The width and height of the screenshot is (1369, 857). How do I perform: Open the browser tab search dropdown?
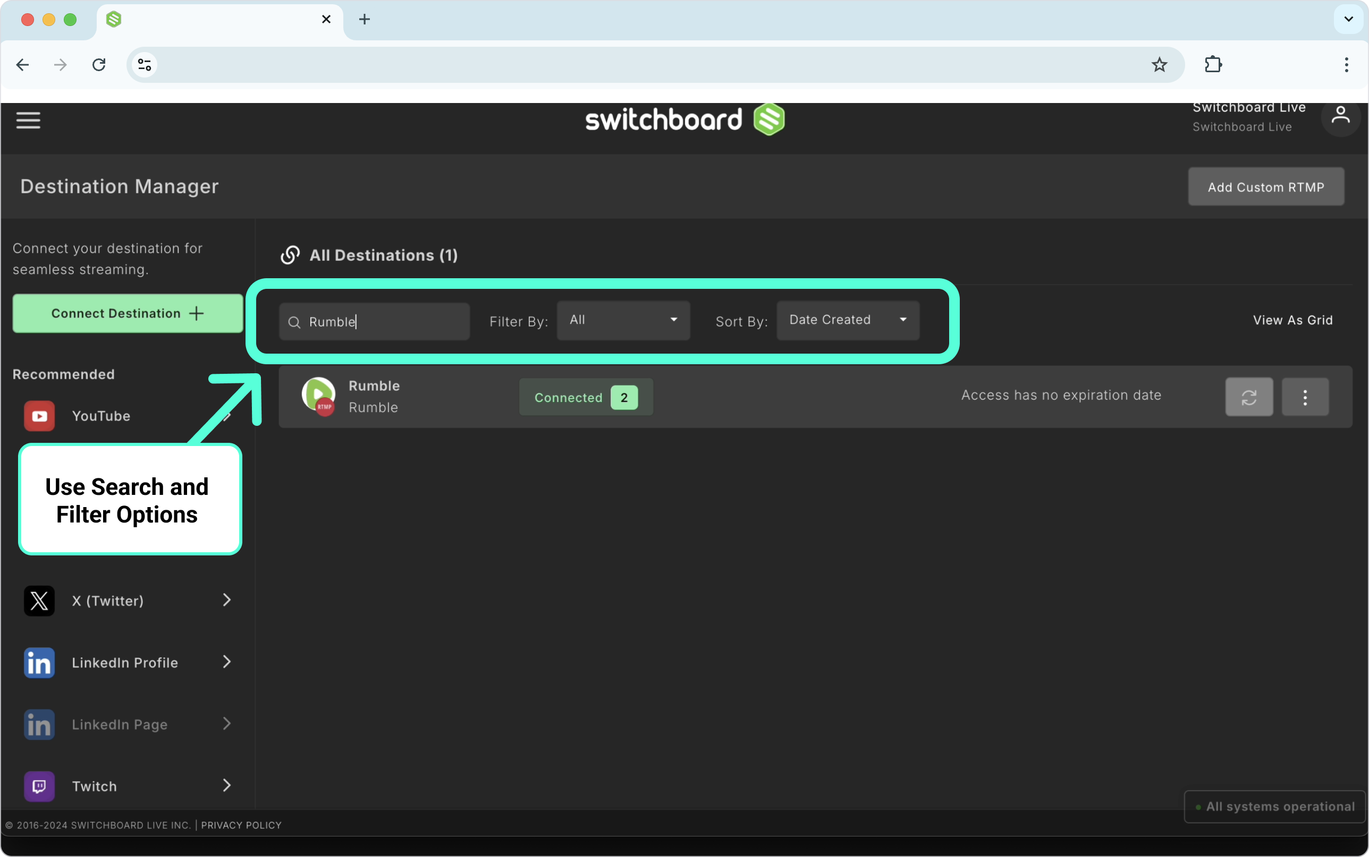[1349, 19]
